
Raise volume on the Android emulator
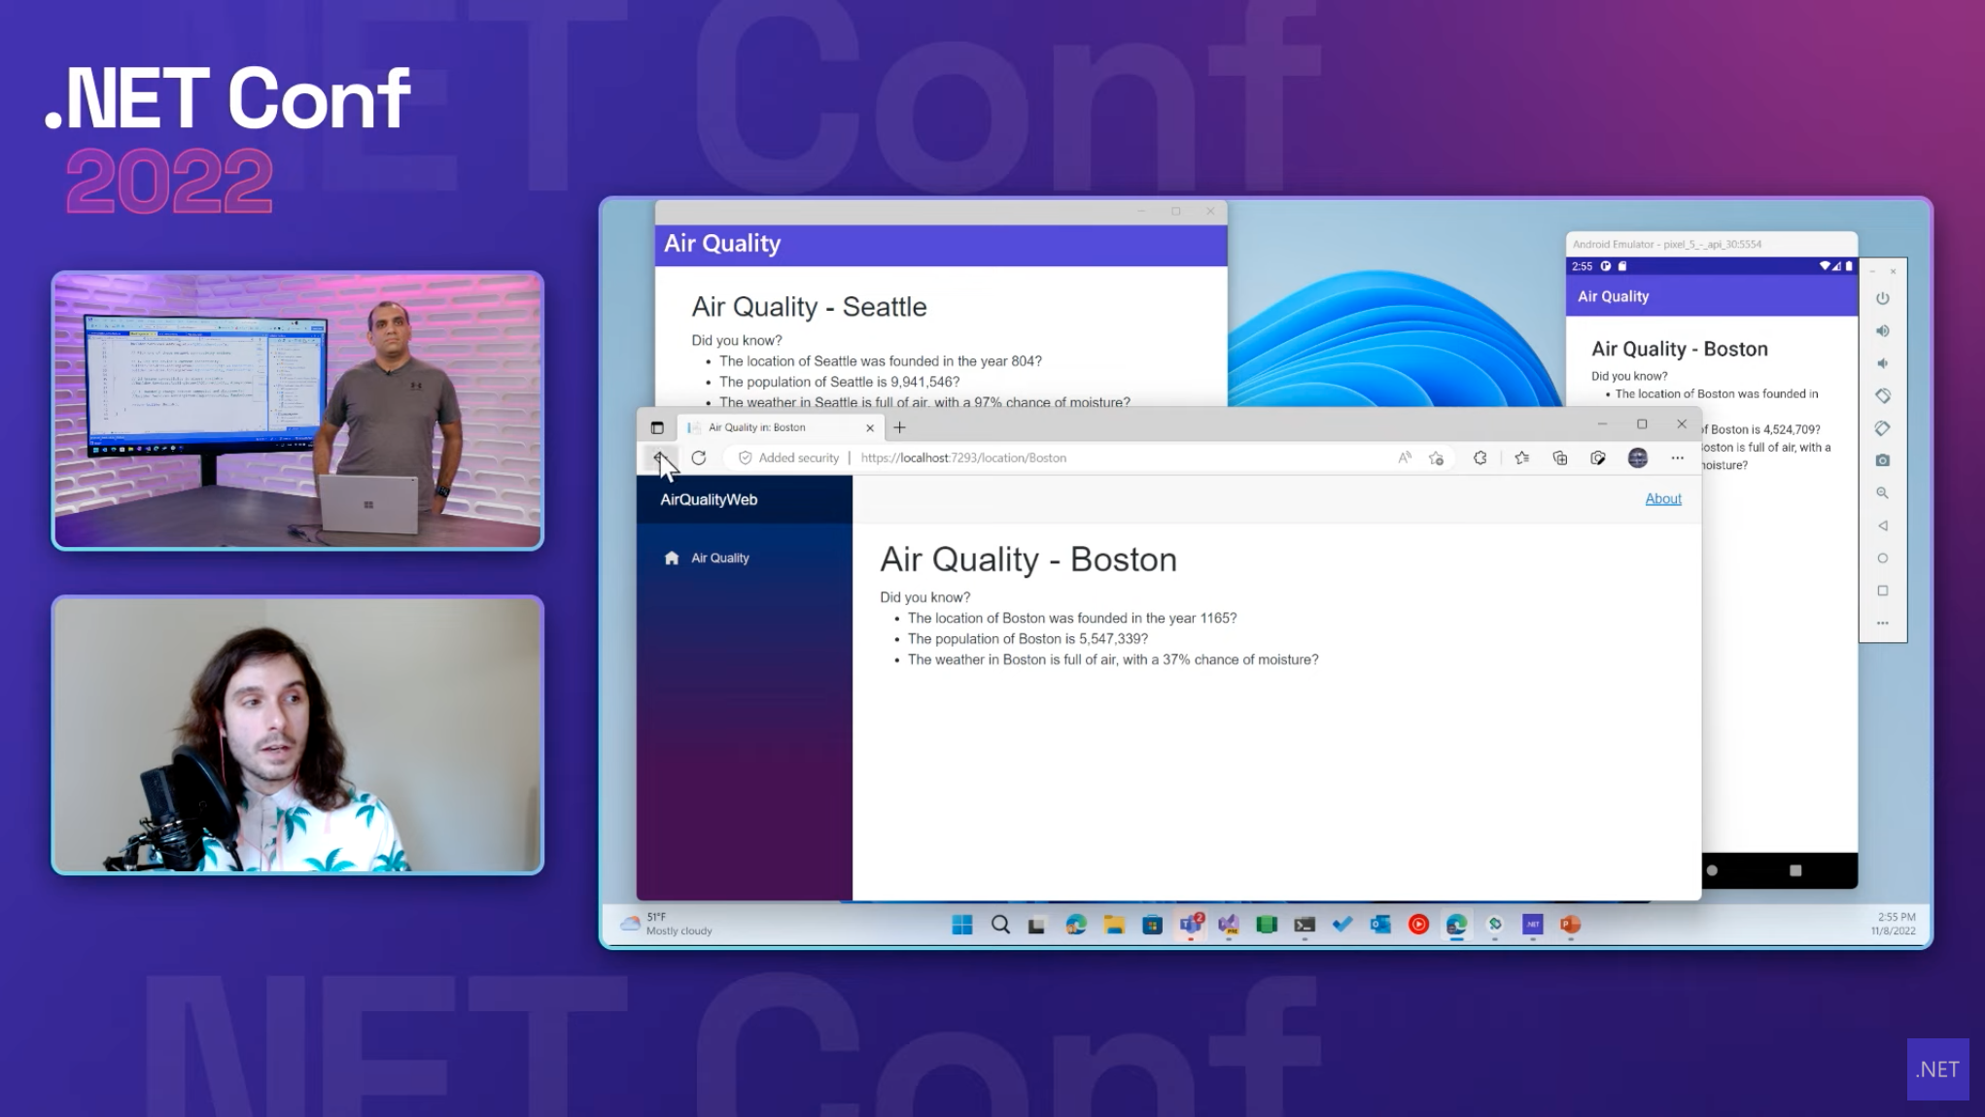click(1882, 331)
